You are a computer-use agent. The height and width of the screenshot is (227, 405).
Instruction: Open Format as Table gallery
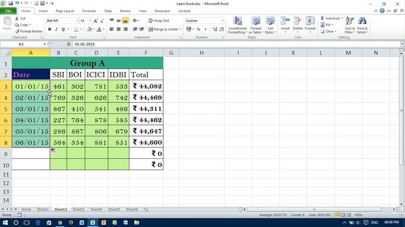coord(256,25)
